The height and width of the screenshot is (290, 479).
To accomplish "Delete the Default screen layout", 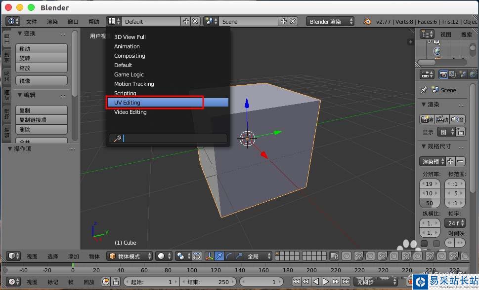I will coord(195,21).
